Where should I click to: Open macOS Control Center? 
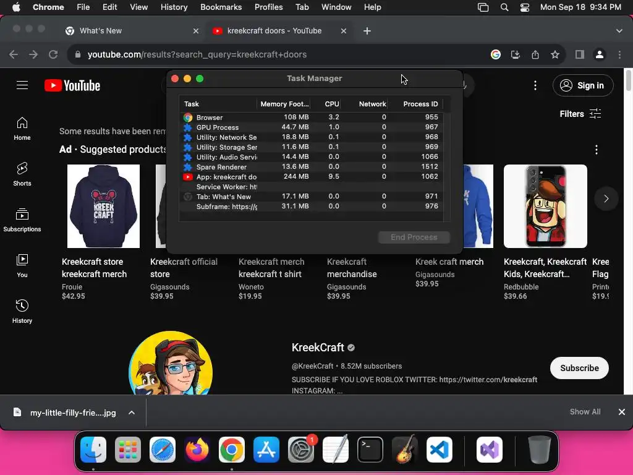coord(524,7)
